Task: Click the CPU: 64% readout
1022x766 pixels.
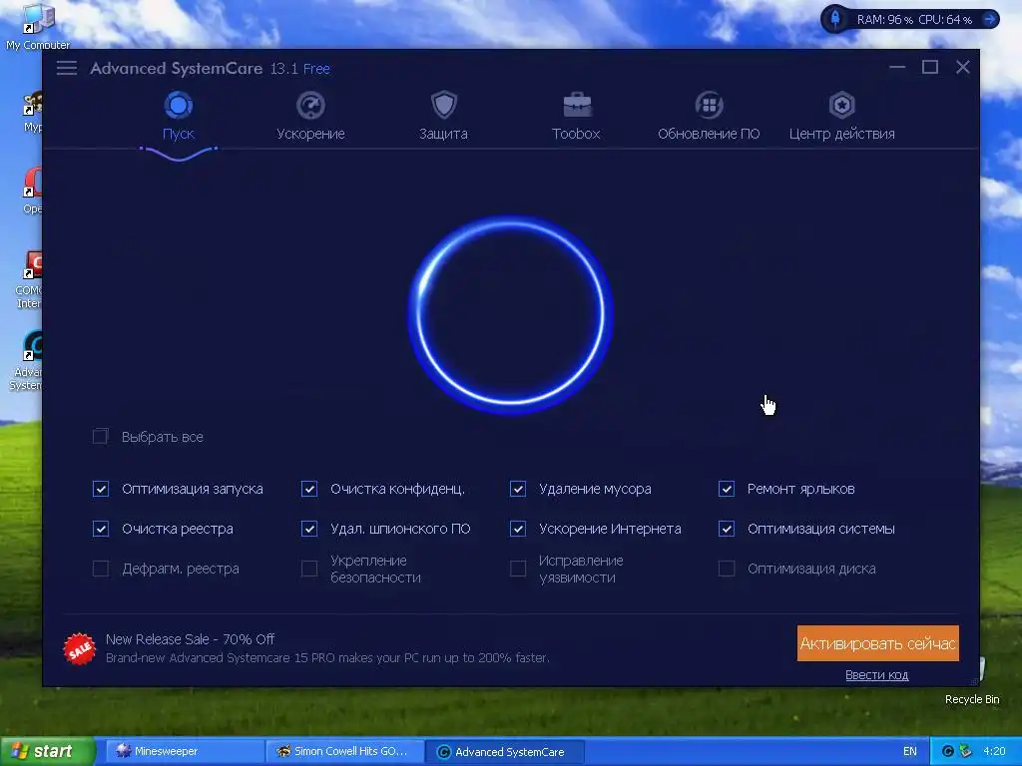Action: (x=945, y=20)
